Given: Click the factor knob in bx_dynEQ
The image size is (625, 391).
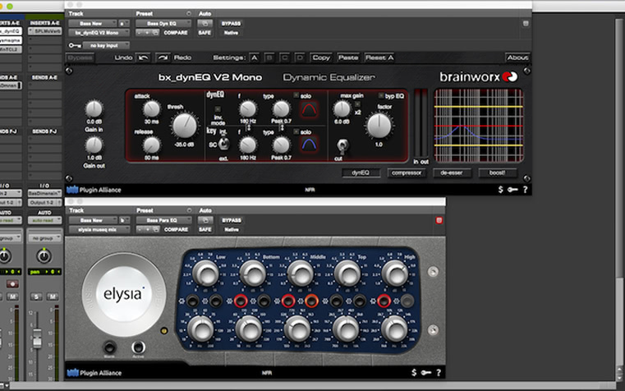Looking at the screenshot, I should pos(379,126).
